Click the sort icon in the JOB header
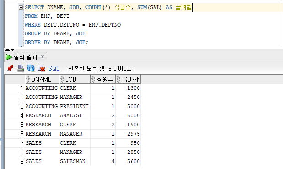 coord(62,79)
